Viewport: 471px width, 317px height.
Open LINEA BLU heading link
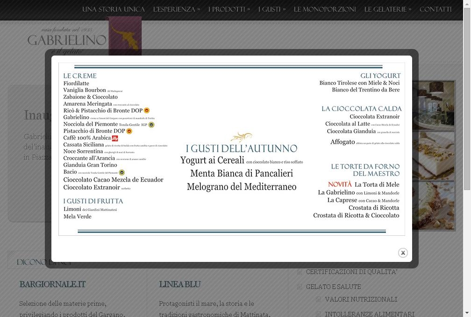coord(179,284)
